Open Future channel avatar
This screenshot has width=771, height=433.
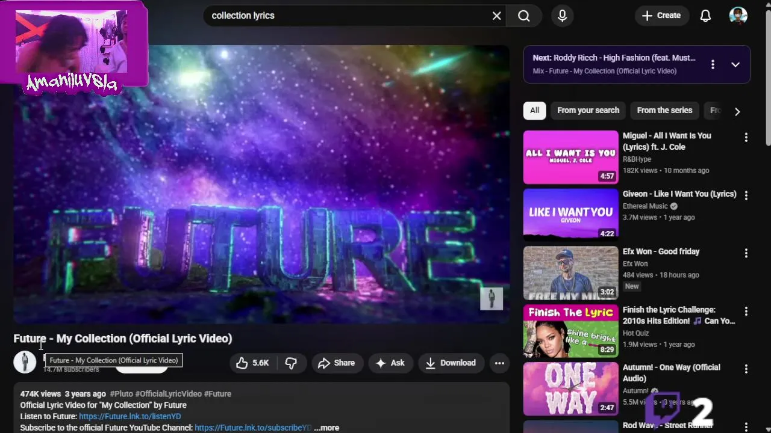point(25,362)
